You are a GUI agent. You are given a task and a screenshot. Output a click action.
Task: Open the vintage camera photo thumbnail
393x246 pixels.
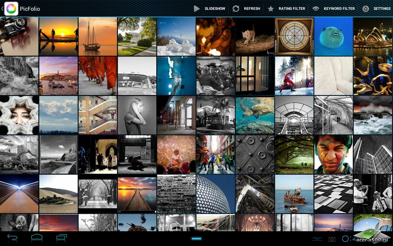pyautogui.click(x=19, y=36)
